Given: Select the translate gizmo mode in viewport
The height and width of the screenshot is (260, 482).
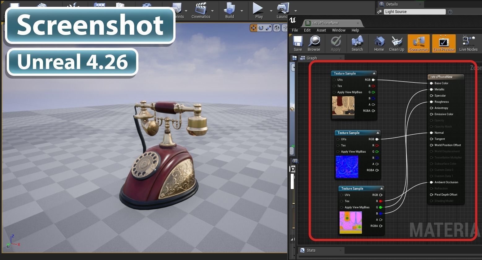Looking at the screenshot, I should point(254,28).
